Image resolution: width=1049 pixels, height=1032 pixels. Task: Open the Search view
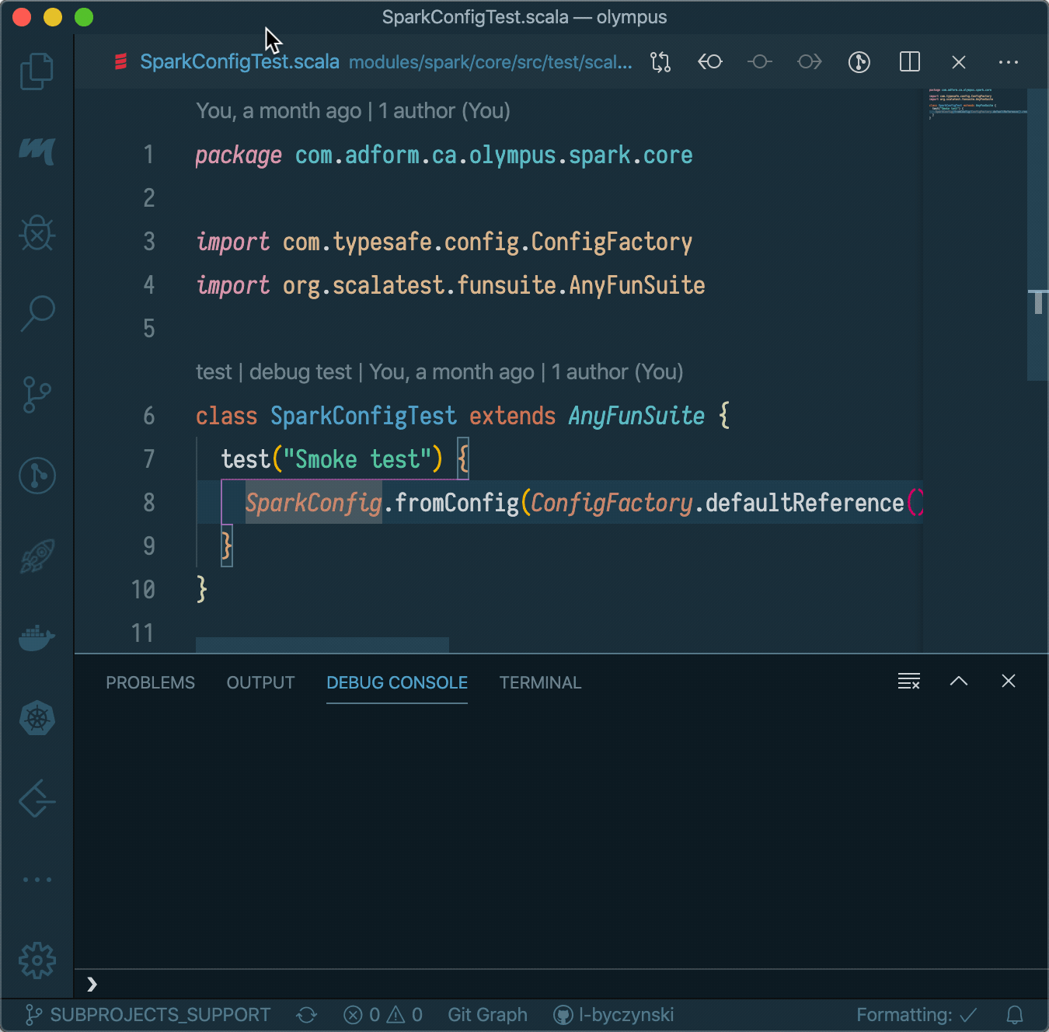point(37,313)
